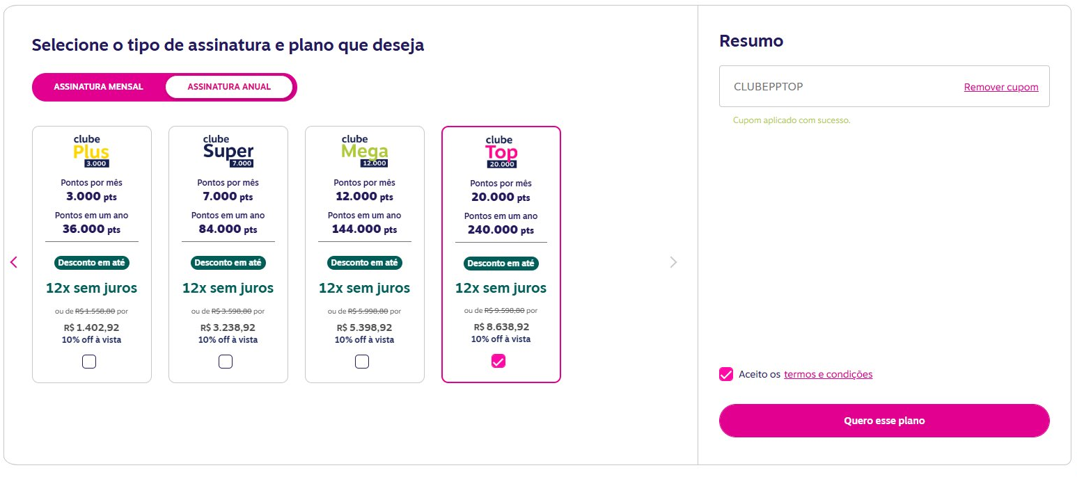This screenshot has width=1077, height=477.
Task: Click the Clube Mega 12.000 logo
Action: pyautogui.click(x=364, y=151)
